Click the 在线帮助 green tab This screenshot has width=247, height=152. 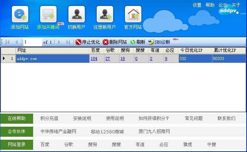[x=17, y=118]
